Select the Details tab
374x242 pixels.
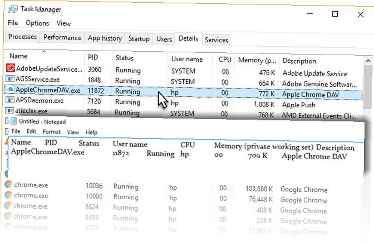coord(188,39)
